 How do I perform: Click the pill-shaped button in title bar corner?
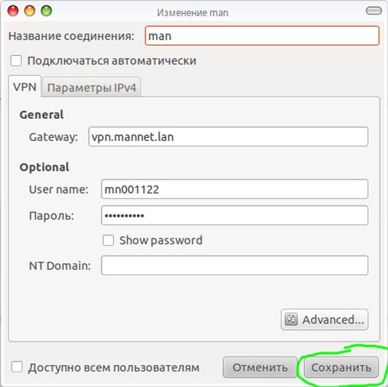pyautogui.click(x=373, y=11)
